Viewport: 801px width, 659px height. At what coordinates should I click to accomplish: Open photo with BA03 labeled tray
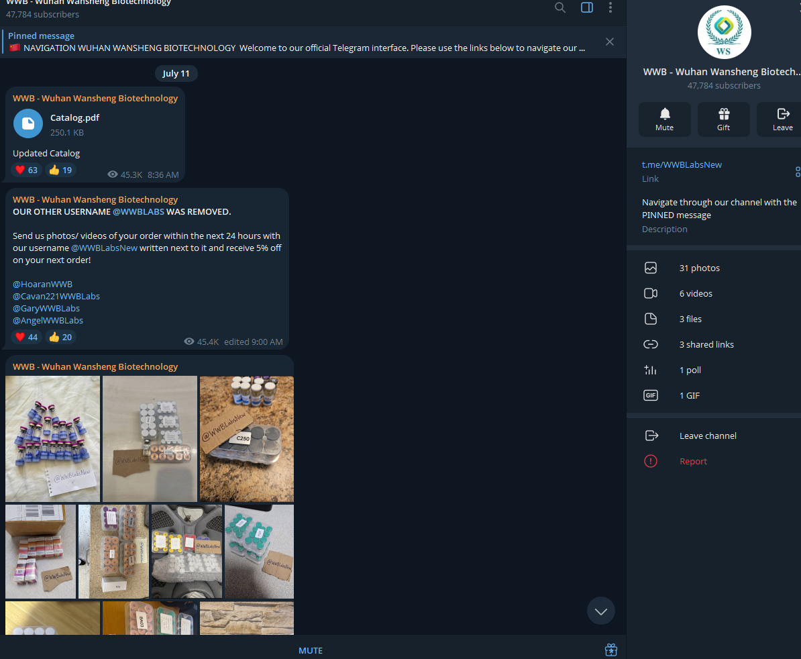150,618
